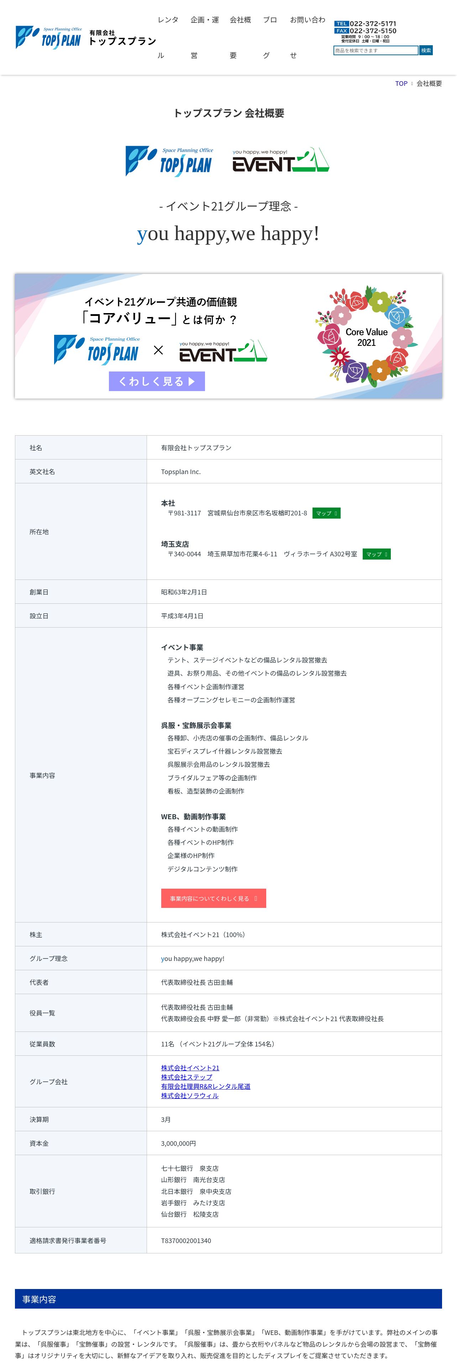Click the 検索 search button
The height and width of the screenshot is (1372, 457).
coord(426,51)
